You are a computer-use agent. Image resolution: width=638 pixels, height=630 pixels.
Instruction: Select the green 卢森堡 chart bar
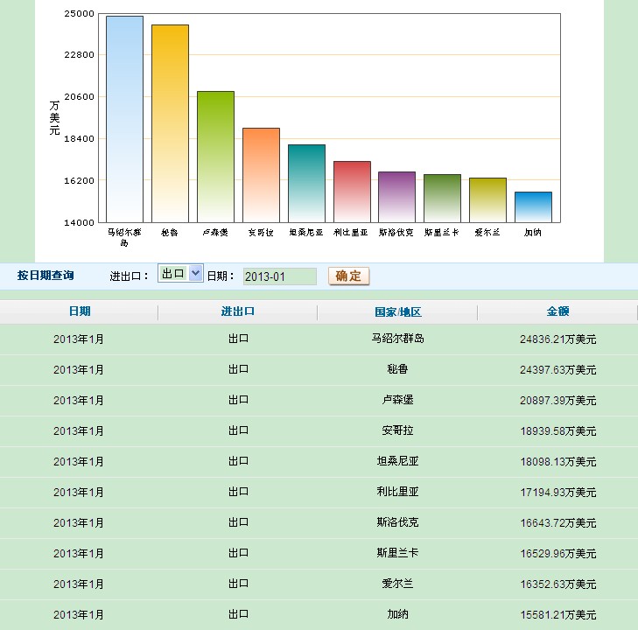point(215,157)
